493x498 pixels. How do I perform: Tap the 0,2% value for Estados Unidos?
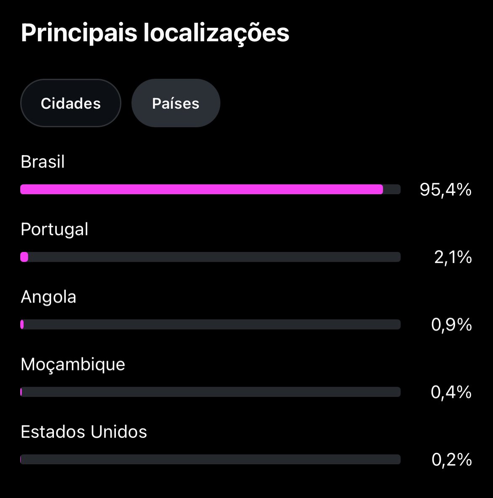[452, 460]
